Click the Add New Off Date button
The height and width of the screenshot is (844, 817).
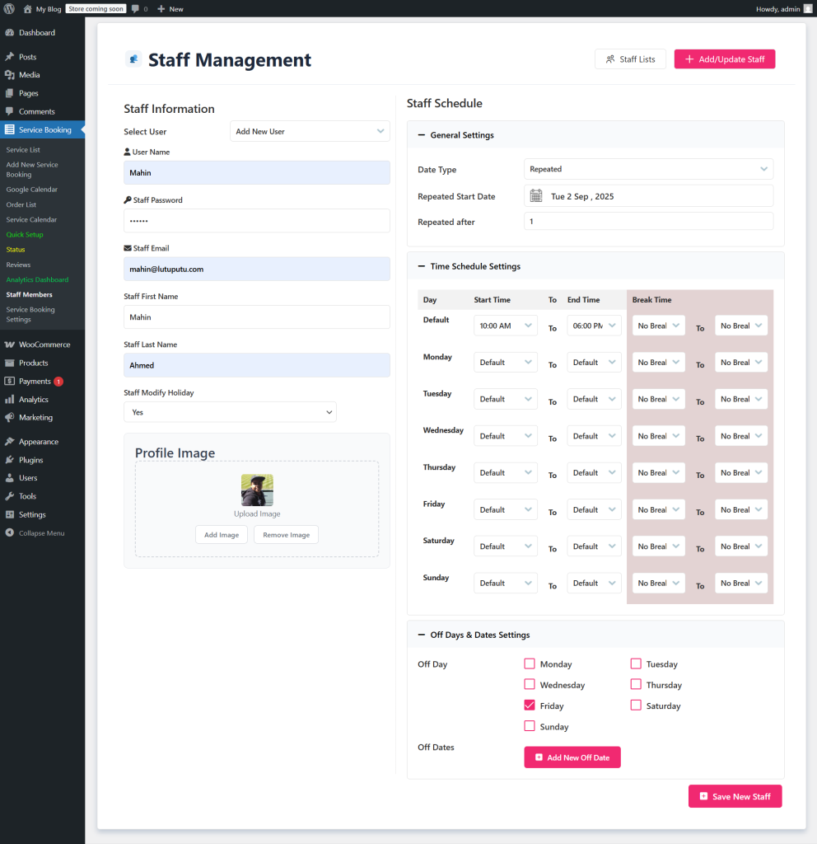coord(572,757)
